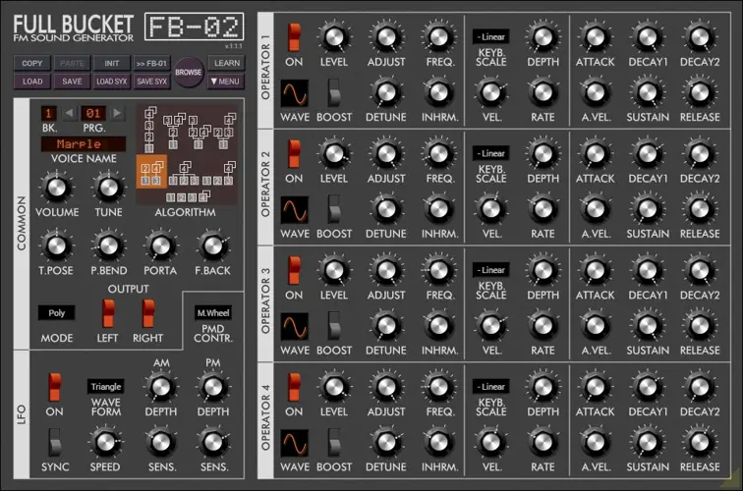Click the Marple voice name field
The image size is (743, 491).
pyautogui.click(x=83, y=144)
